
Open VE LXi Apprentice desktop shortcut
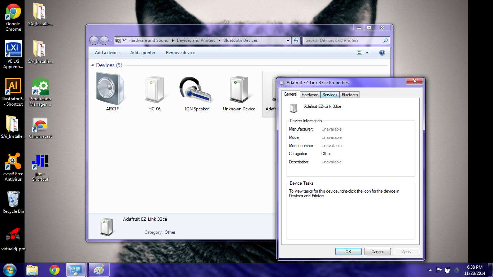pyautogui.click(x=13, y=55)
